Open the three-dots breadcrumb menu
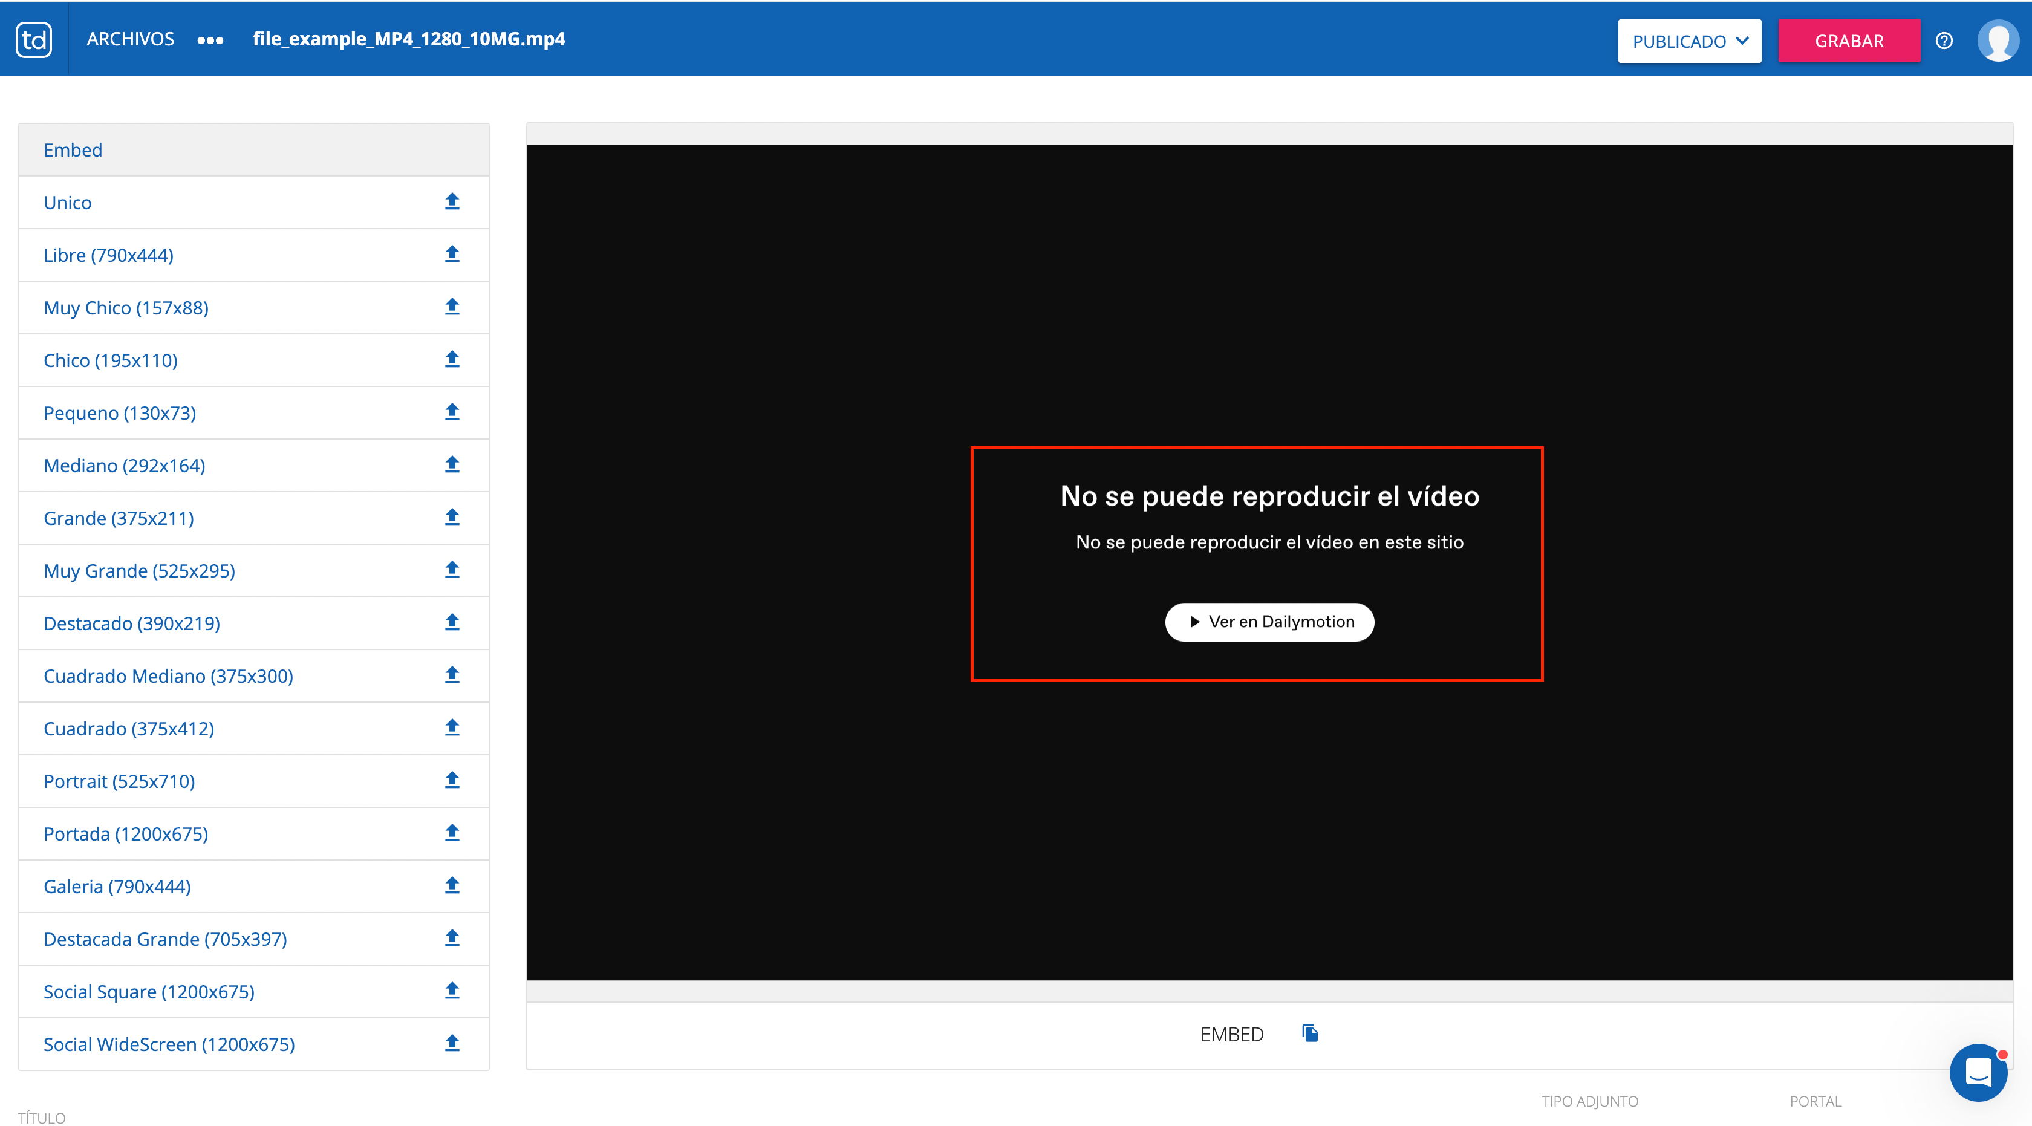The width and height of the screenshot is (2032, 1126). pos(210,40)
